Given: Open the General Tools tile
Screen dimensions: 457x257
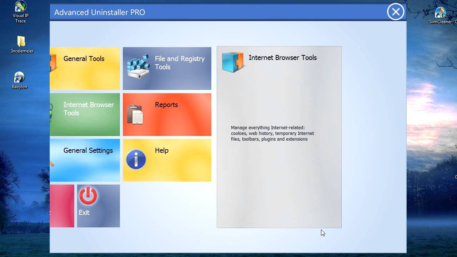Looking at the screenshot, I should coord(85,69).
